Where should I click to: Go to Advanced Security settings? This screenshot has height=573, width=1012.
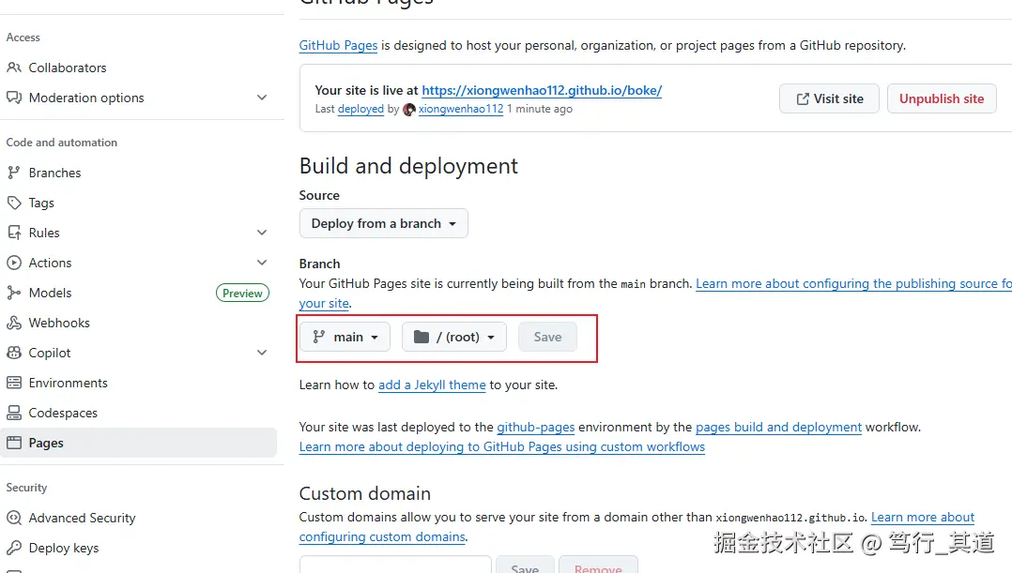(x=82, y=518)
